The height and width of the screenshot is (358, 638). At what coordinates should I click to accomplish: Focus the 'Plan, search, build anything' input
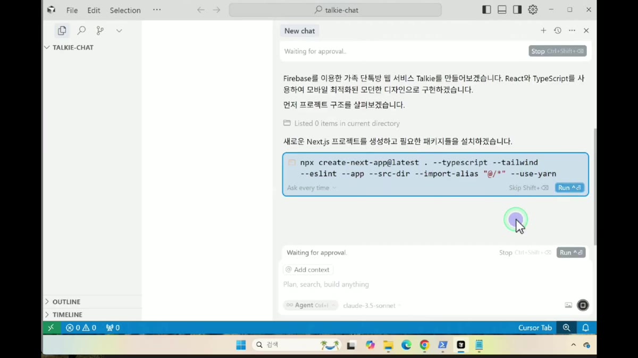[x=435, y=284]
